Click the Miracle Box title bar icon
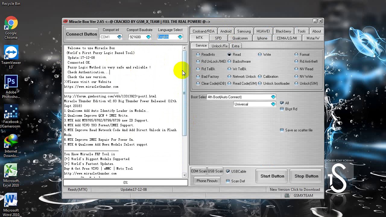Image resolution: width=386 pixels, height=217 pixels. click(65, 21)
